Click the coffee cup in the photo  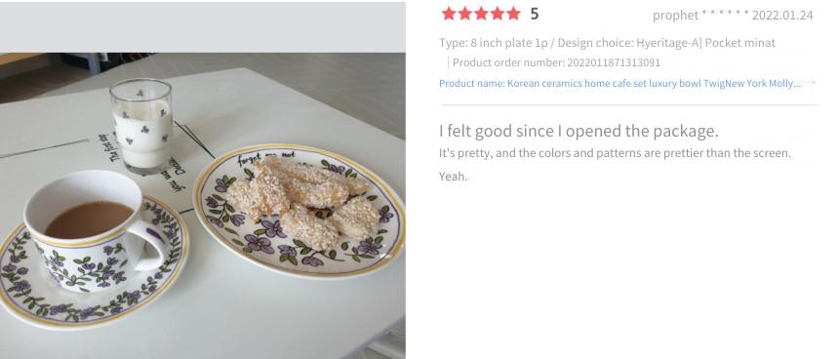click(x=94, y=231)
